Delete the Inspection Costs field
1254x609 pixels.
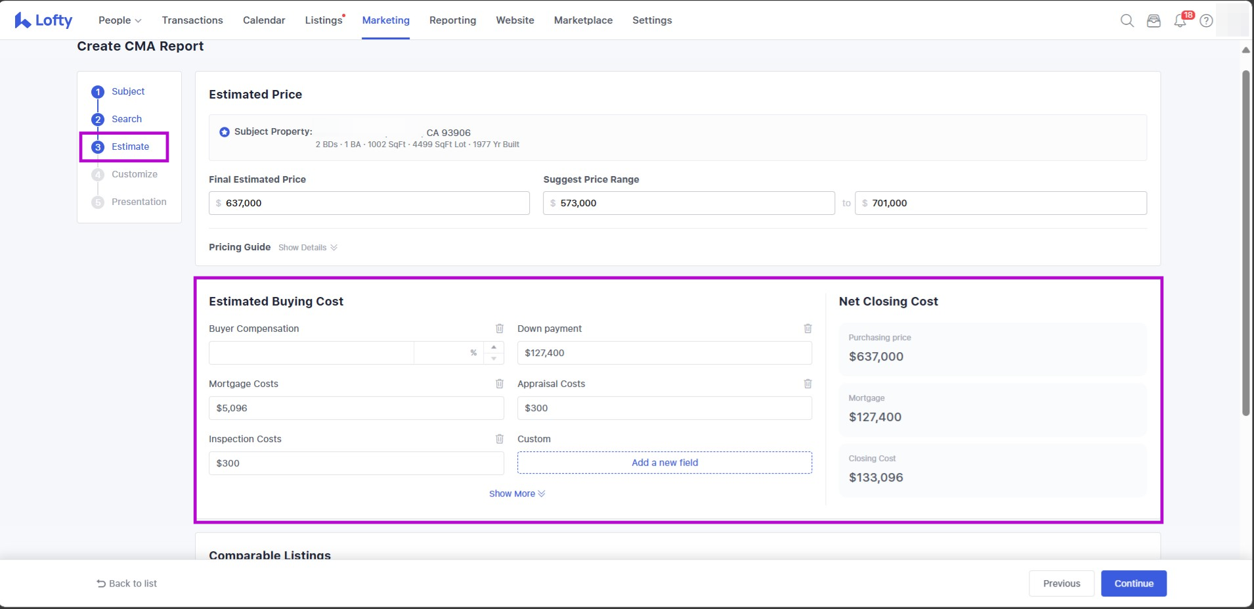click(499, 439)
